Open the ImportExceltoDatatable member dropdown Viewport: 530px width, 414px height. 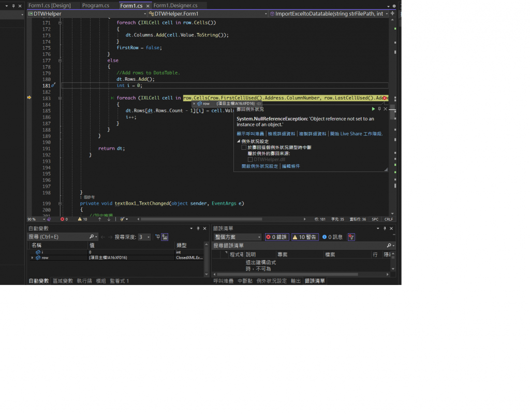[387, 13]
